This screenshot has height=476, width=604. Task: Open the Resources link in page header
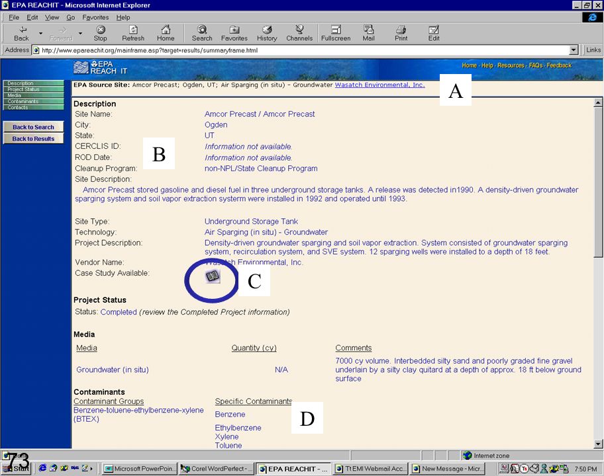point(511,65)
